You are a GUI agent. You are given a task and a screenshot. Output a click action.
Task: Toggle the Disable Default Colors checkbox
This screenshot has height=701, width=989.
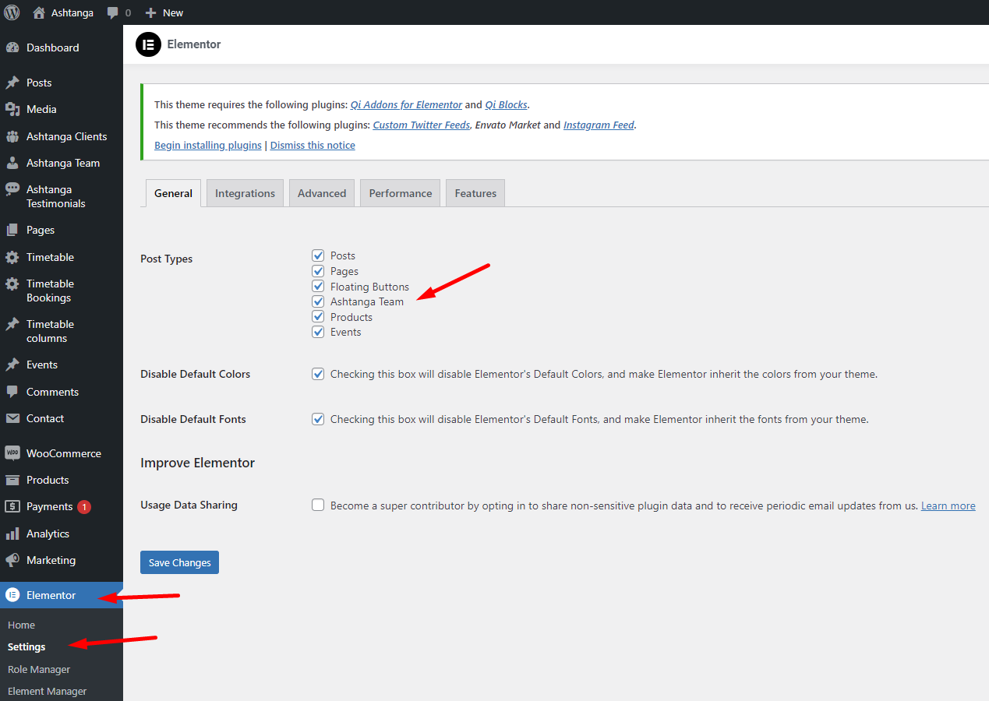pyautogui.click(x=318, y=374)
